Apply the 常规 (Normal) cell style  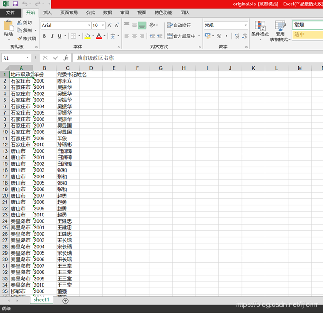click(x=307, y=25)
